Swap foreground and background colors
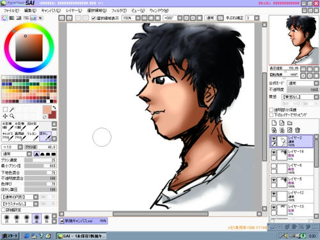Viewport: 320px width, 240px height. [54, 108]
